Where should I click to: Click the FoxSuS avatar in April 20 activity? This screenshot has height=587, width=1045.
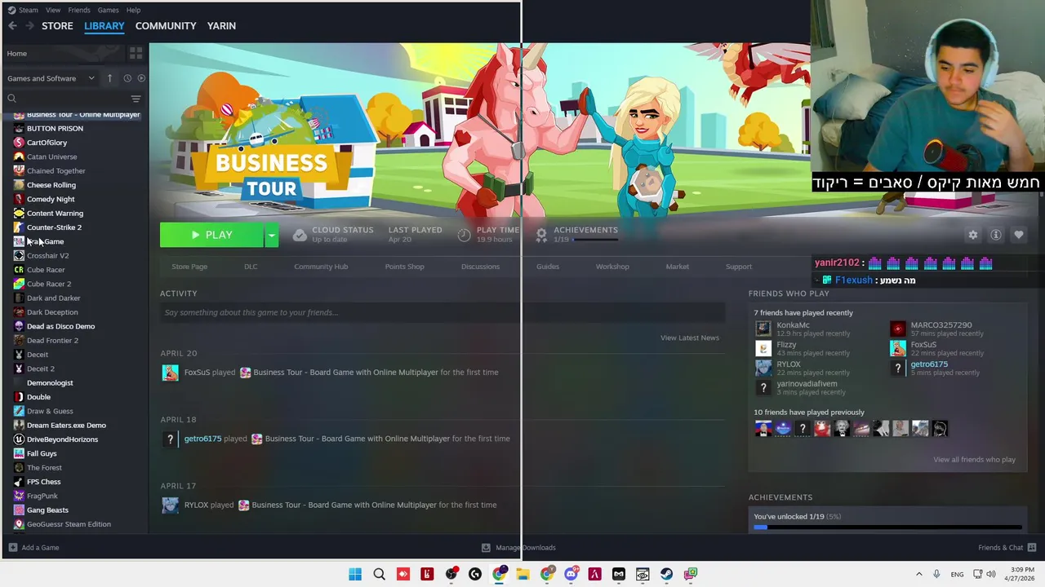(170, 373)
